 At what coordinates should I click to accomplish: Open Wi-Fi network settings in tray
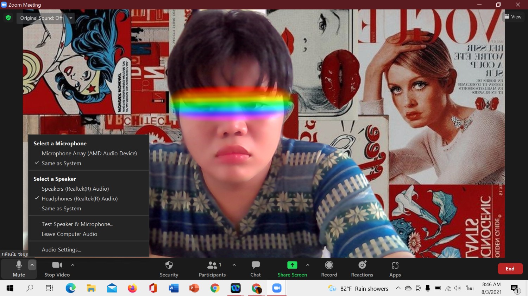(448, 288)
